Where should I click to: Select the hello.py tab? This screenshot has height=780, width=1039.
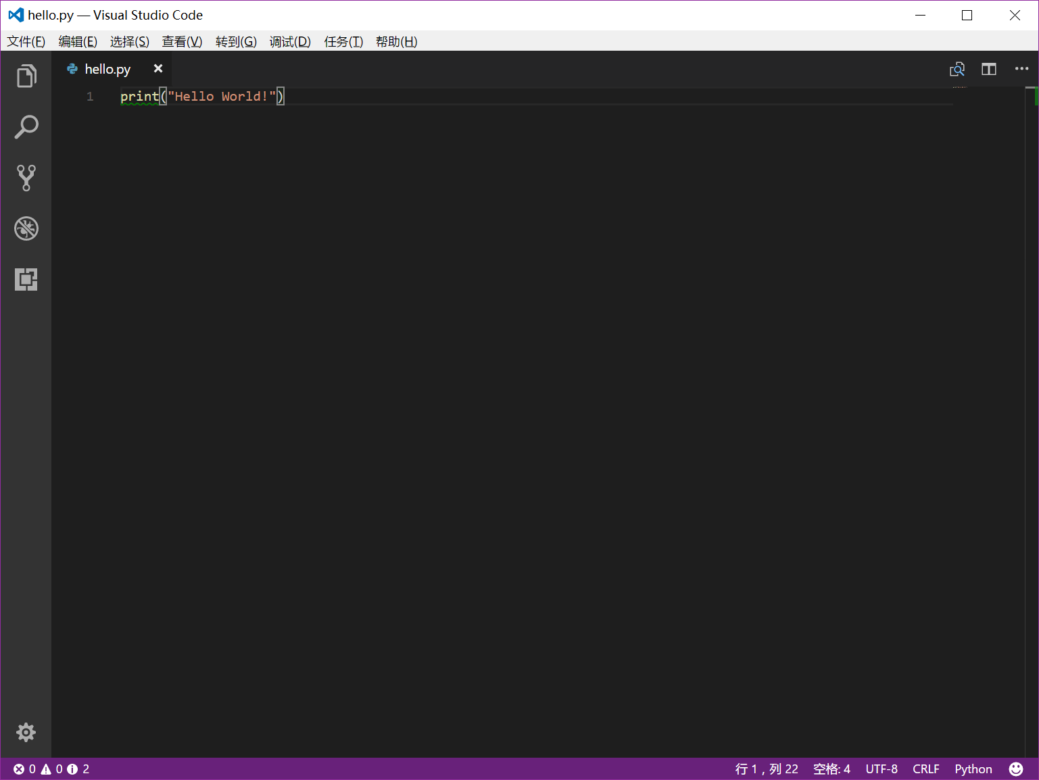click(x=107, y=69)
